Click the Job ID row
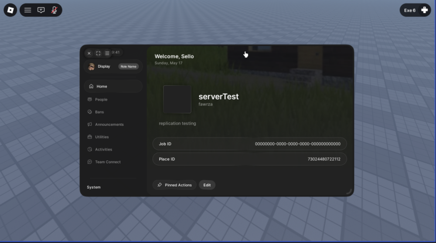436x243 pixels. (250, 144)
